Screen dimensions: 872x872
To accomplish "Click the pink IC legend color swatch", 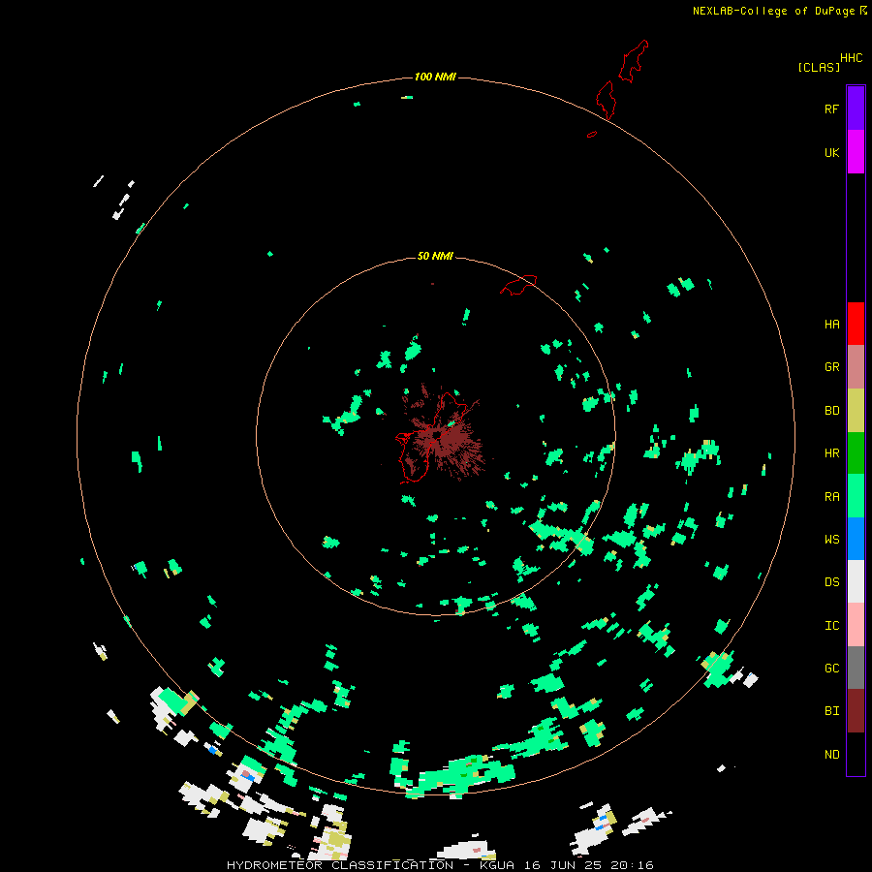I will tap(856, 625).
